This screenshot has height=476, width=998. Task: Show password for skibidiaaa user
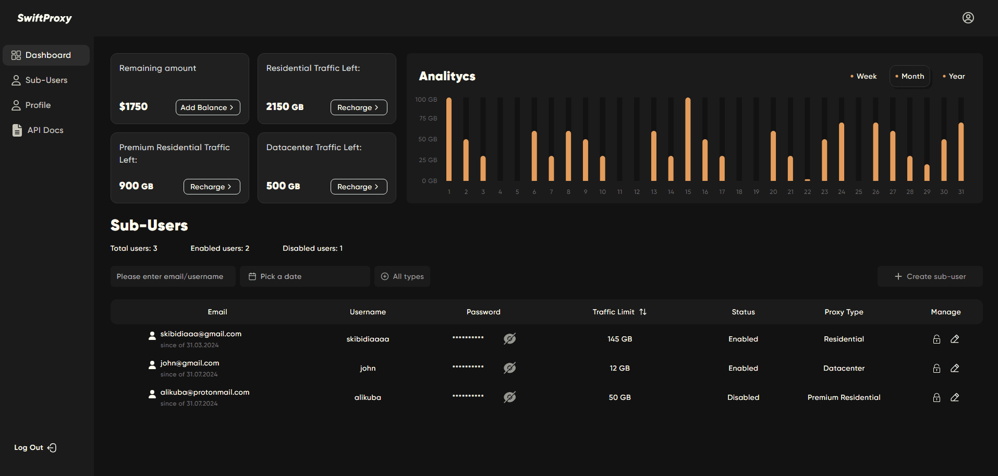[x=510, y=339]
